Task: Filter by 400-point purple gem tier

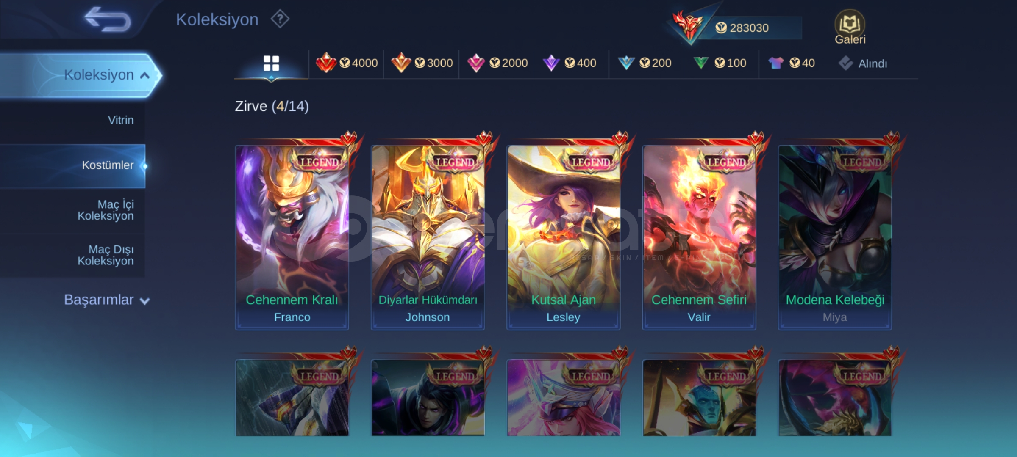Action: (570, 63)
